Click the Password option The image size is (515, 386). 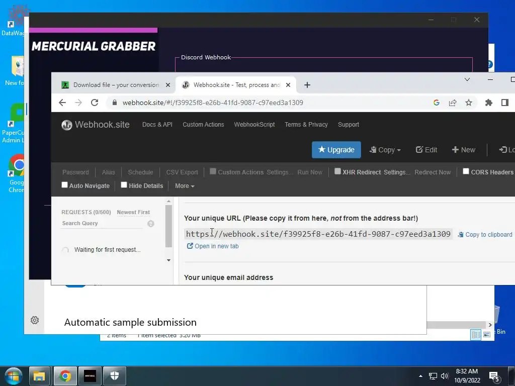click(x=75, y=172)
